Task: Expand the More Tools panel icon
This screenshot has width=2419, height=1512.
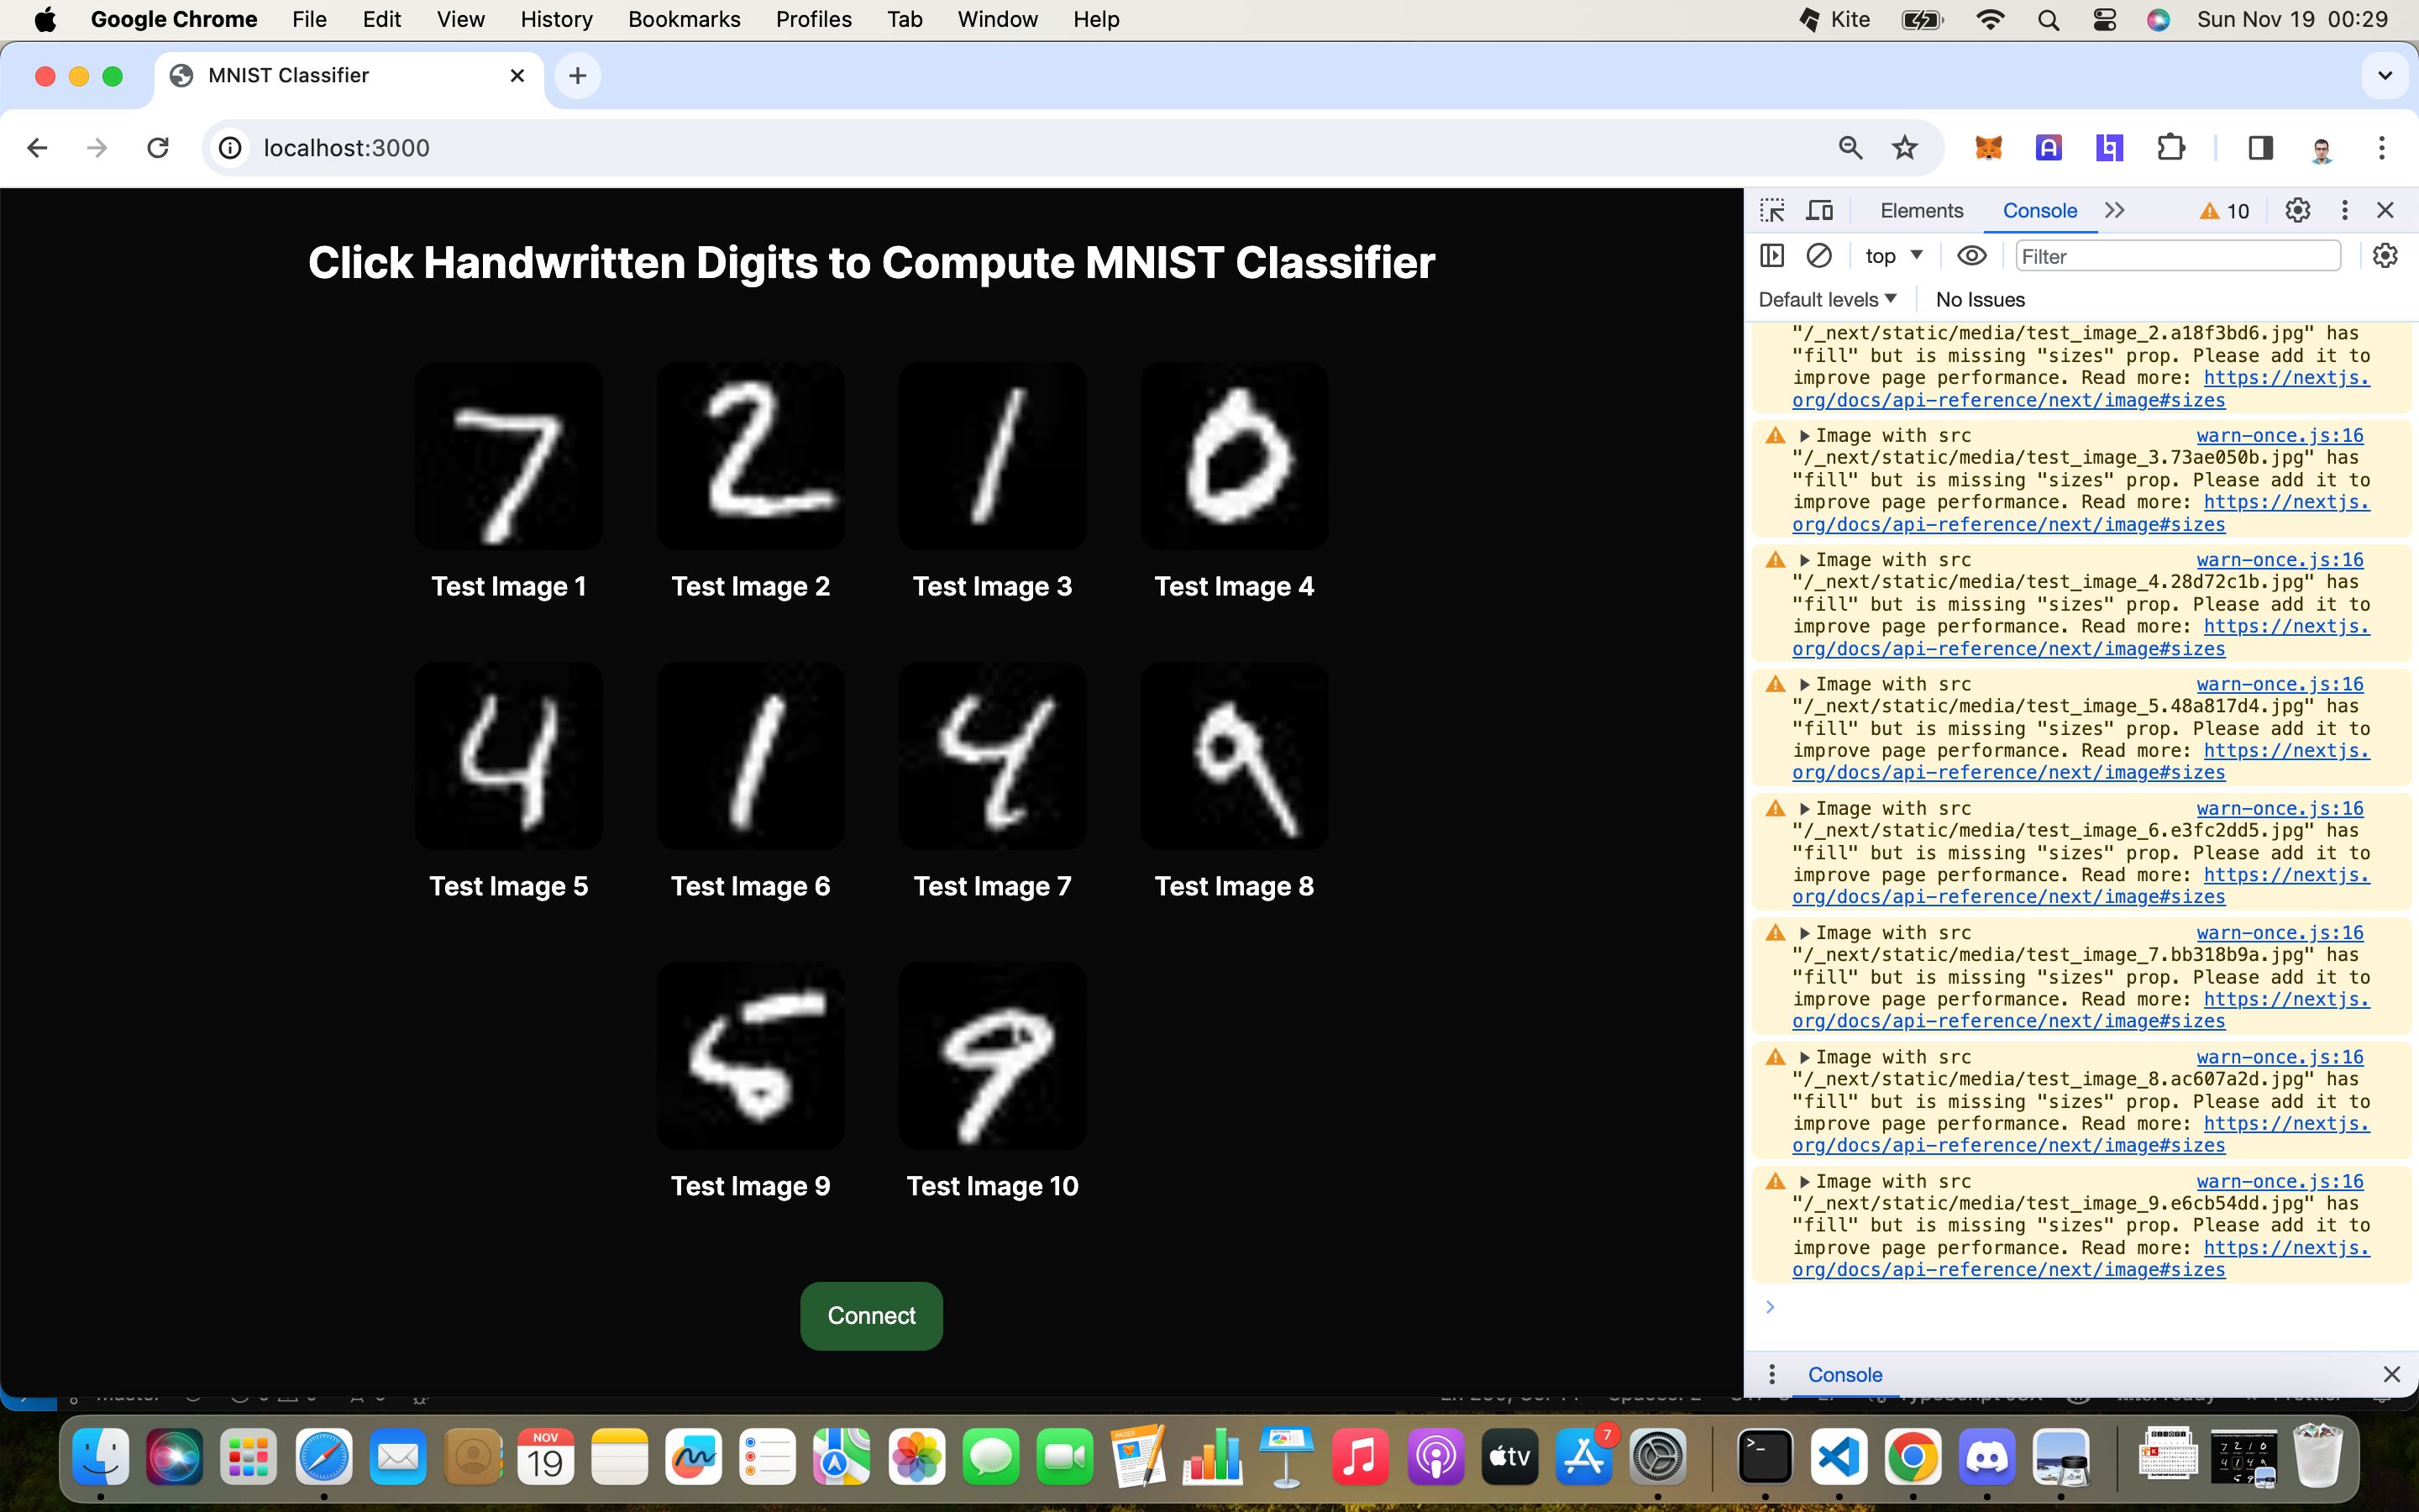Action: click(2114, 209)
